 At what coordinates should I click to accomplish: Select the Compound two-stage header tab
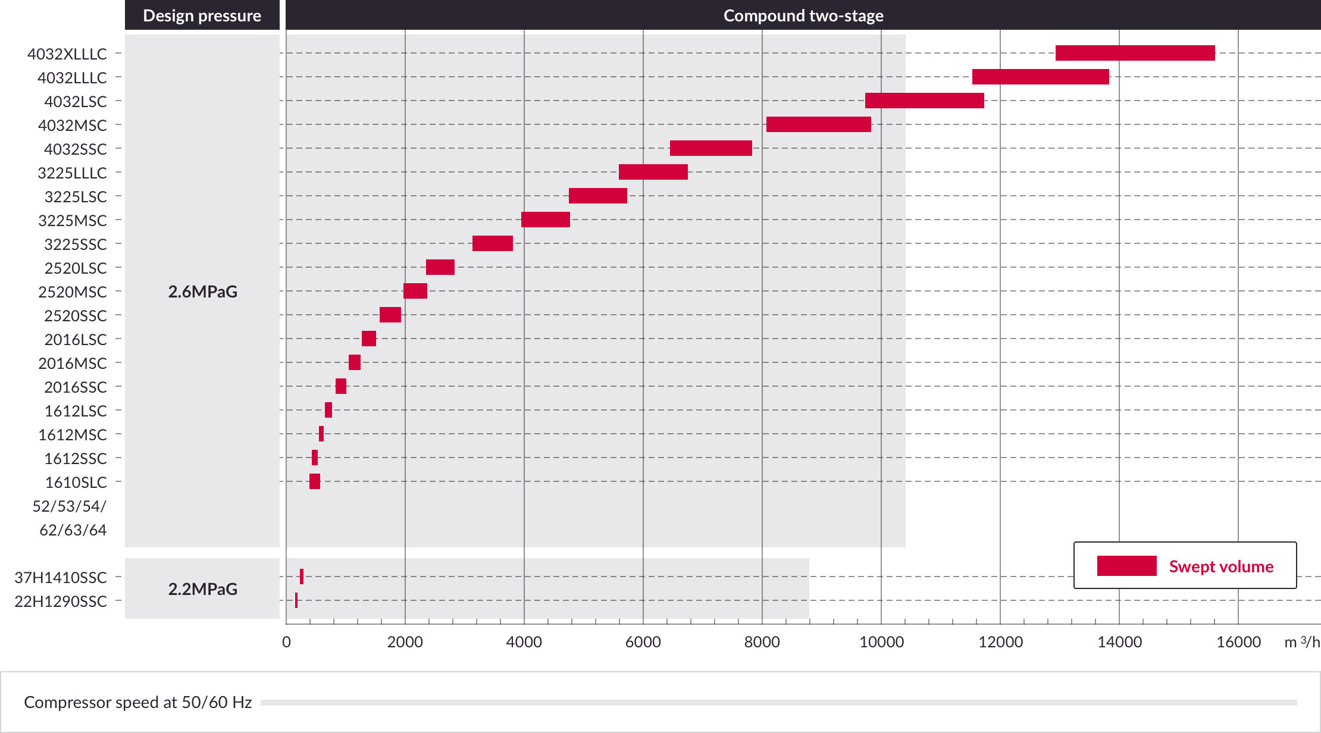tap(803, 15)
